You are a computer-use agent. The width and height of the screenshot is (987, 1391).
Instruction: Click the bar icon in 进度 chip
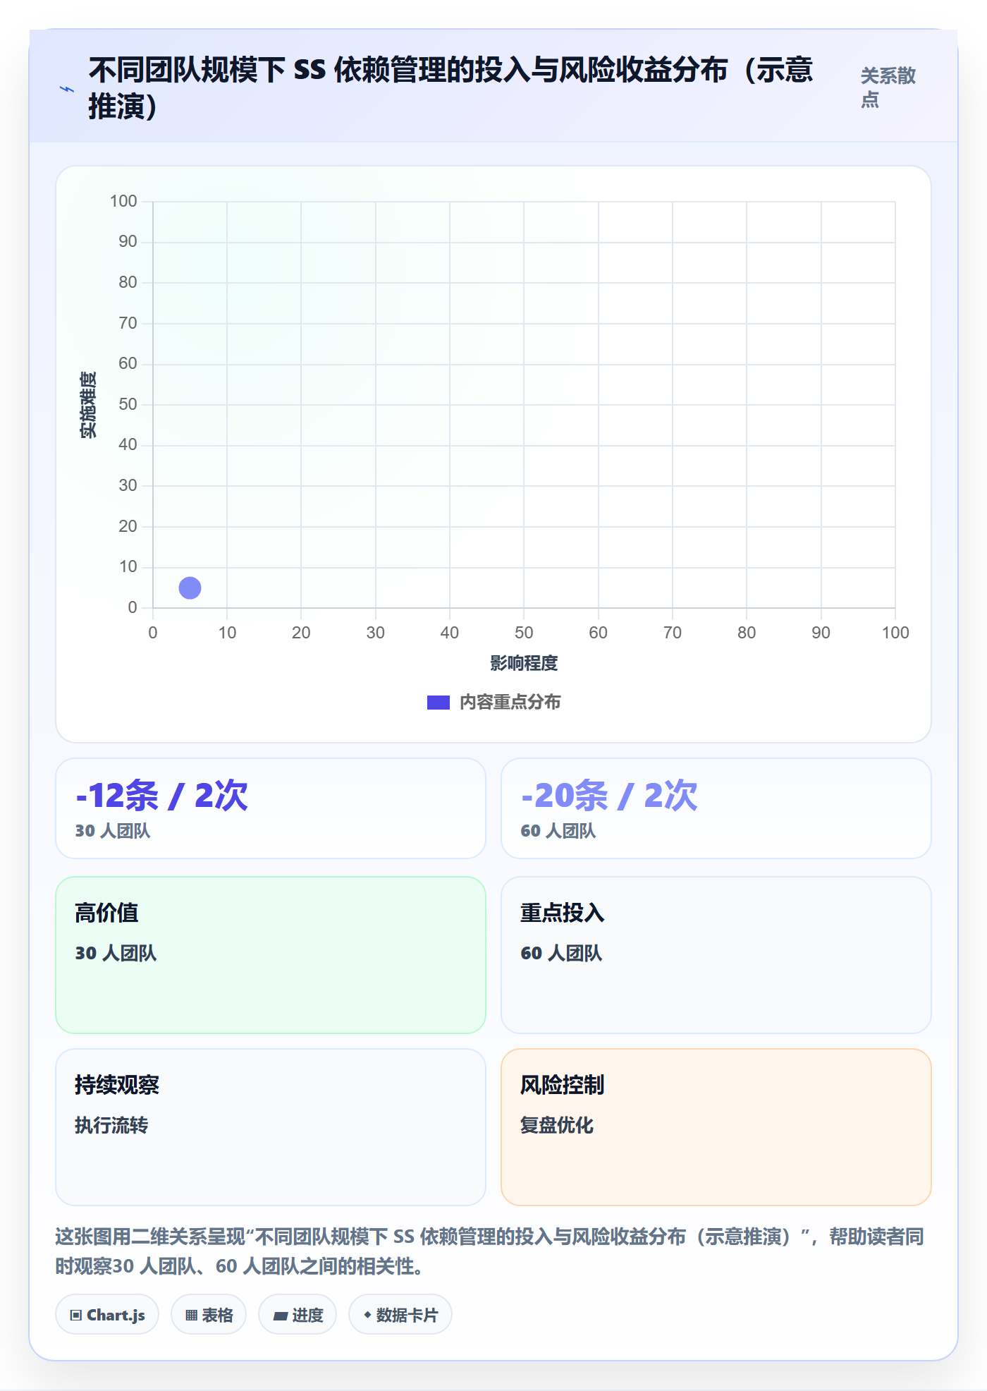tap(281, 1316)
